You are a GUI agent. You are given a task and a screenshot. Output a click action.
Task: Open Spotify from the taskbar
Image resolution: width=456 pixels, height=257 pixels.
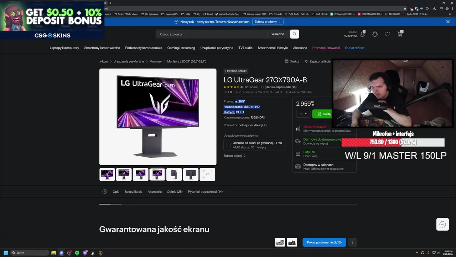pyautogui.click(x=77, y=253)
